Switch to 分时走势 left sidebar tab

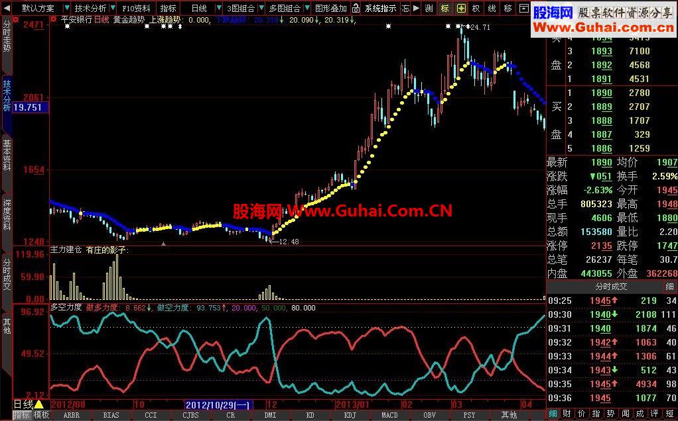(x=7, y=36)
